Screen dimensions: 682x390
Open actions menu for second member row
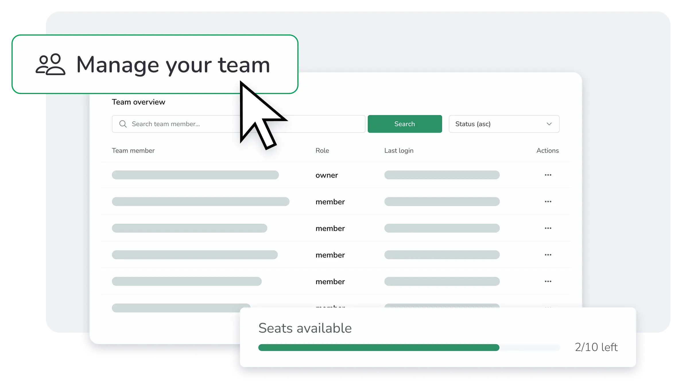tap(548, 228)
